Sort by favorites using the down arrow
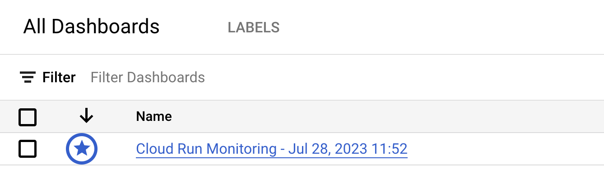 86,117
